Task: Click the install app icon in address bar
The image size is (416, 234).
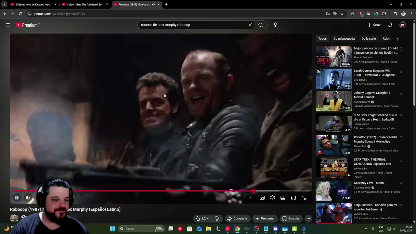Action: pos(328,14)
